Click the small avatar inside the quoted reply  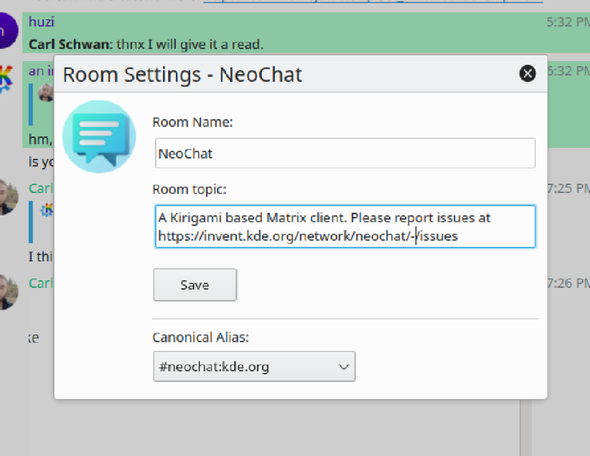pyautogui.click(x=46, y=93)
